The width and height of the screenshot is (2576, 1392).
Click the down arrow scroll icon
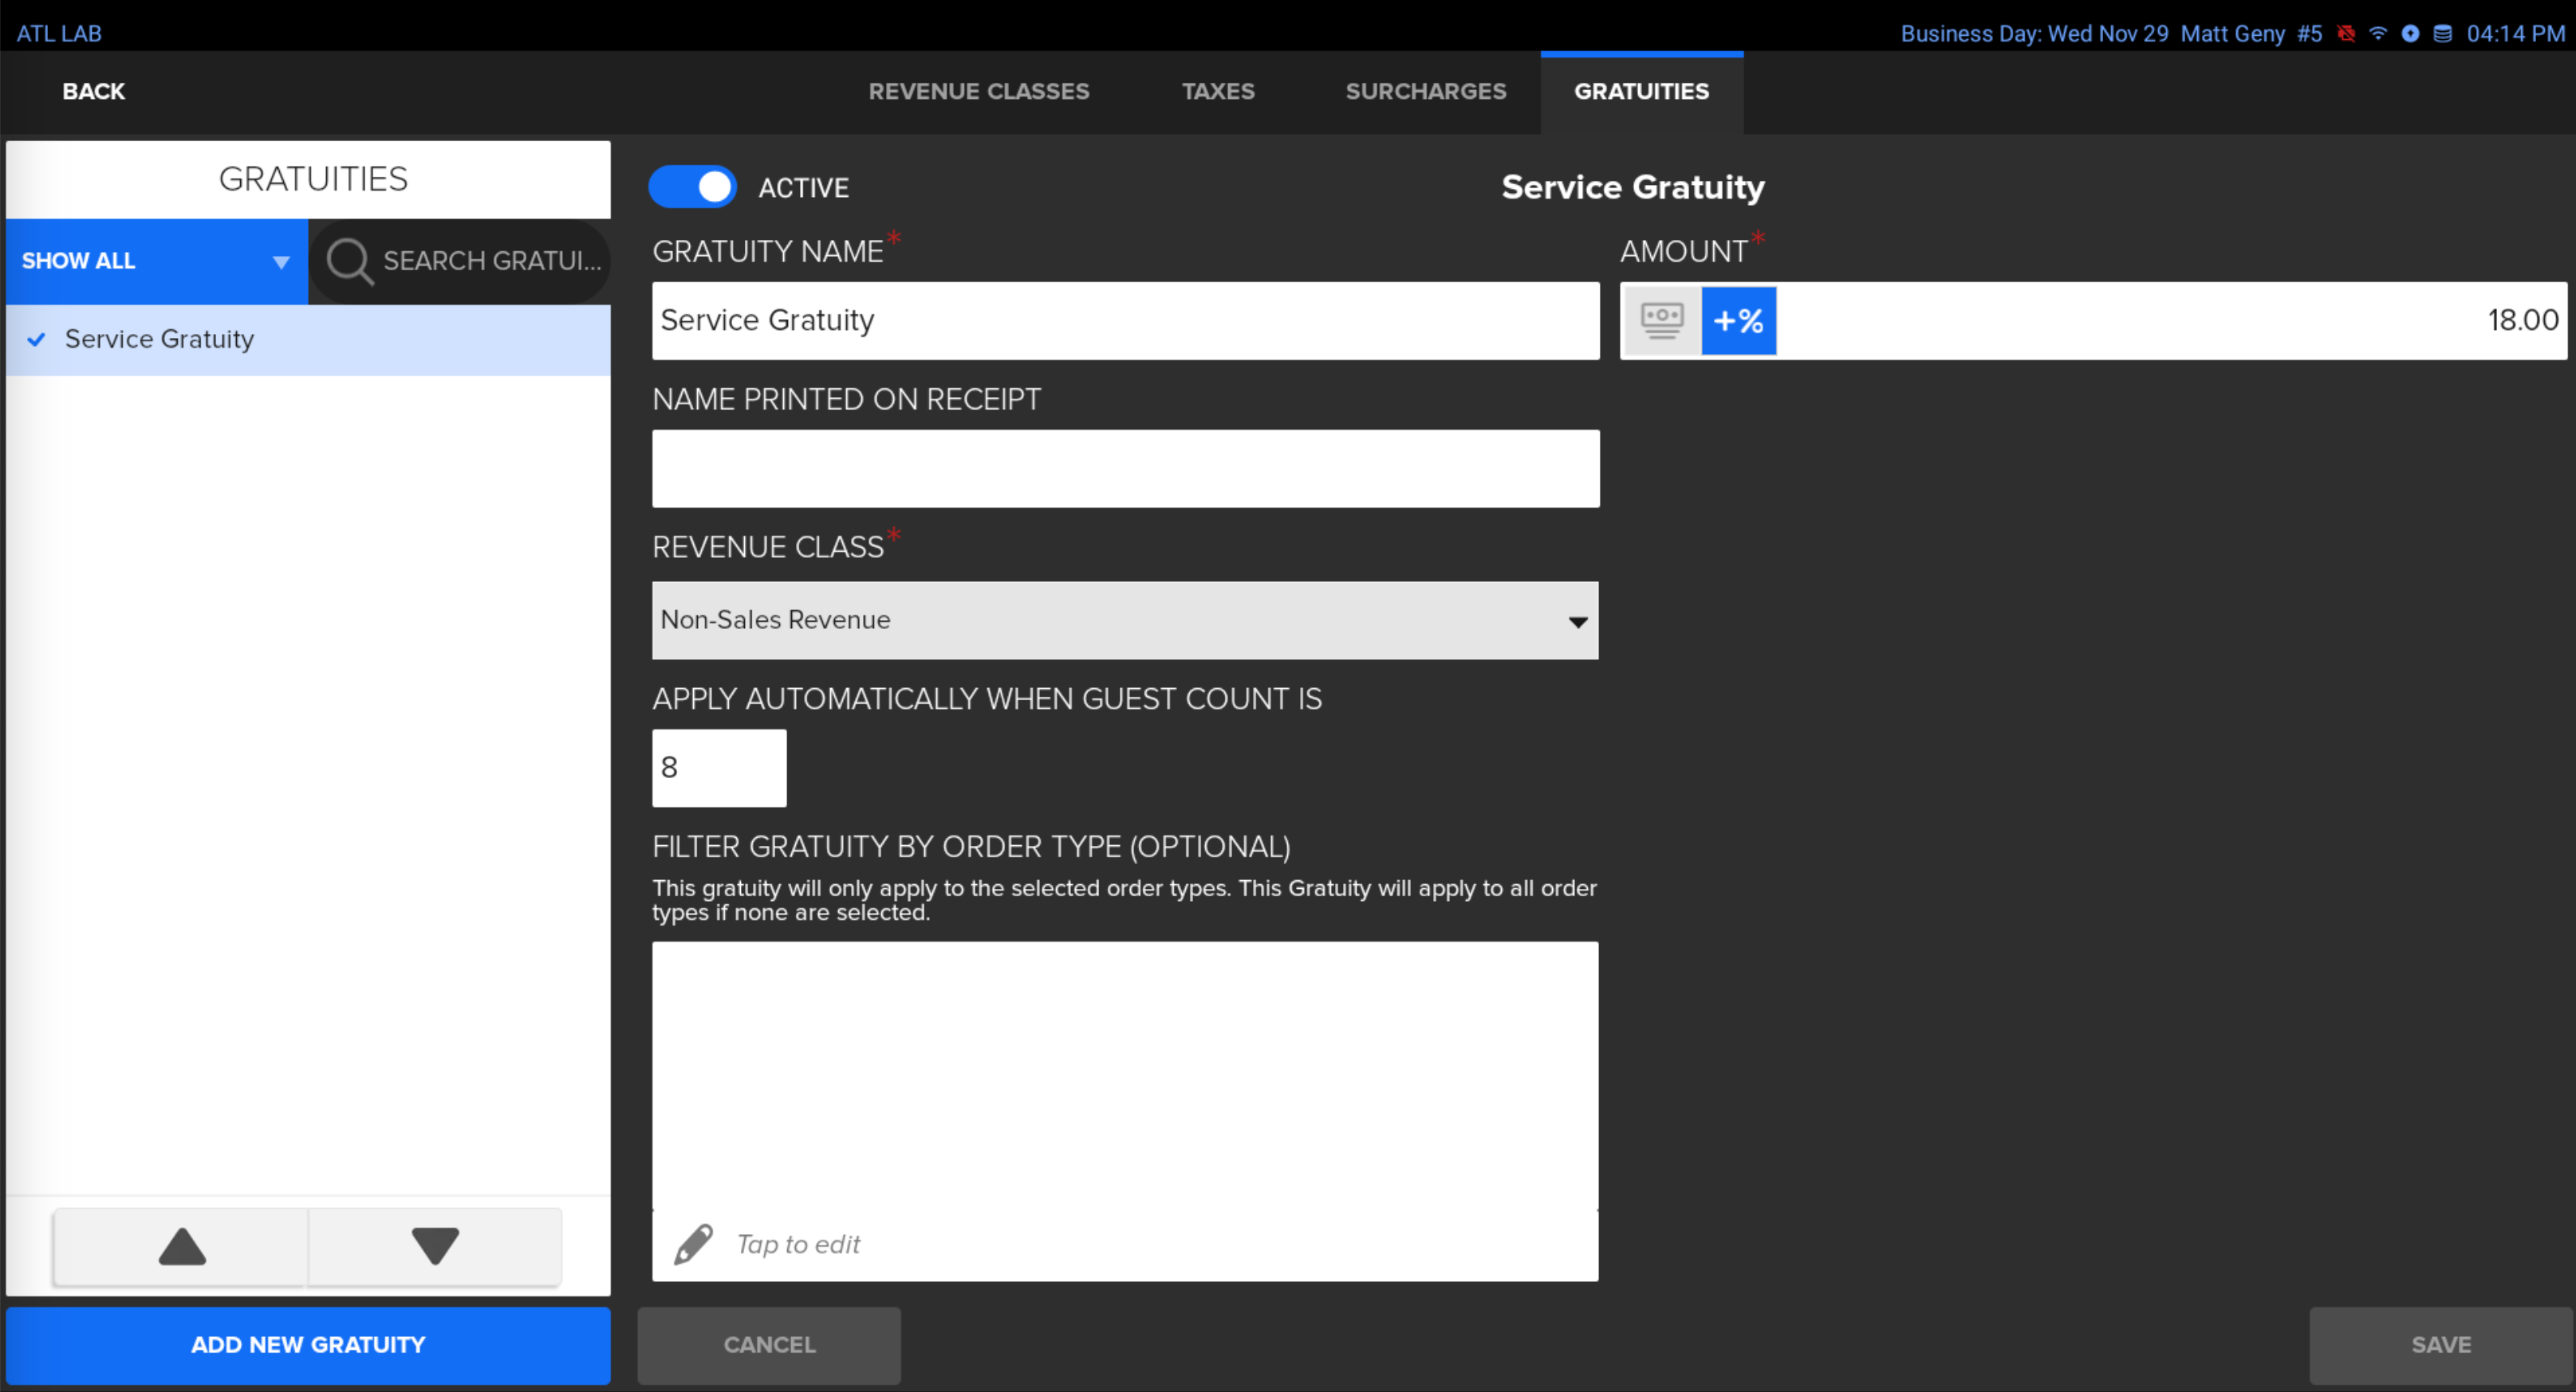coord(435,1245)
